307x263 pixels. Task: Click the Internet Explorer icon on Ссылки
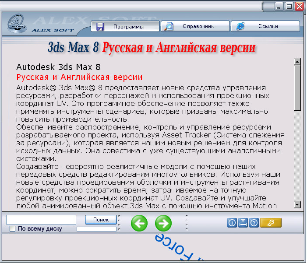[240, 26]
